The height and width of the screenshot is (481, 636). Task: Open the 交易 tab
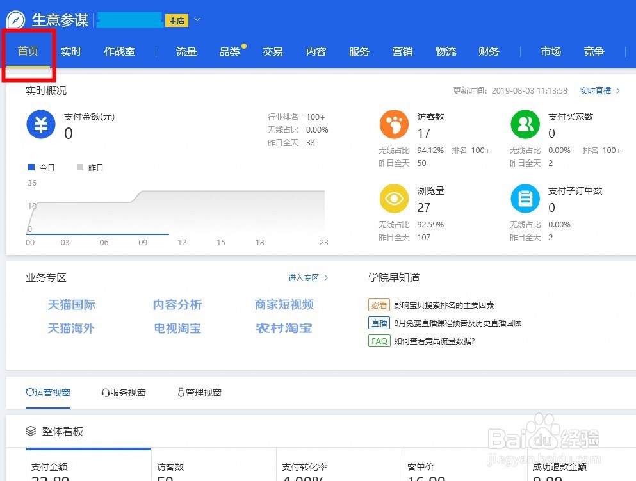click(273, 51)
